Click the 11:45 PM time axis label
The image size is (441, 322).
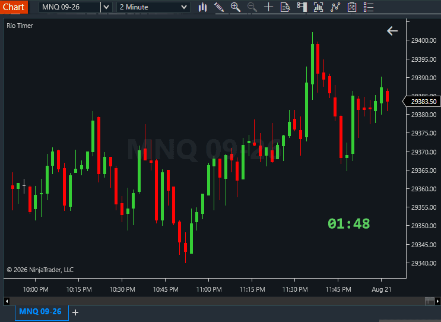tap(338, 289)
